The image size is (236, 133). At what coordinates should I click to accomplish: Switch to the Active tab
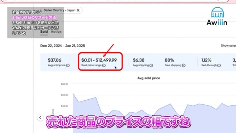(56, 32)
